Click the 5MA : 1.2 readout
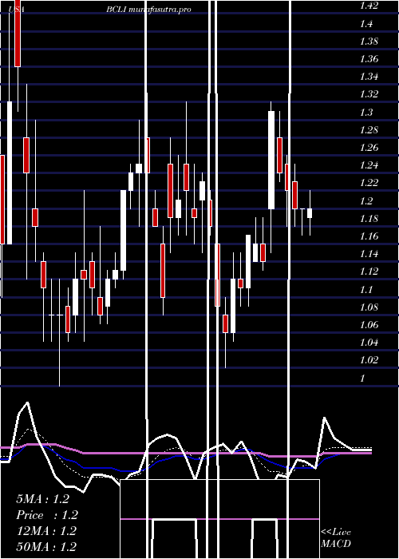The image size is (399, 559). pyautogui.click(x=42, y=499)
